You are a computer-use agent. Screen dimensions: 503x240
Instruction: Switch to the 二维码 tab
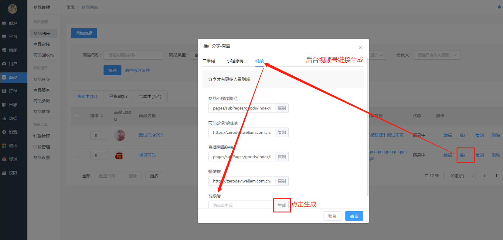209,61
